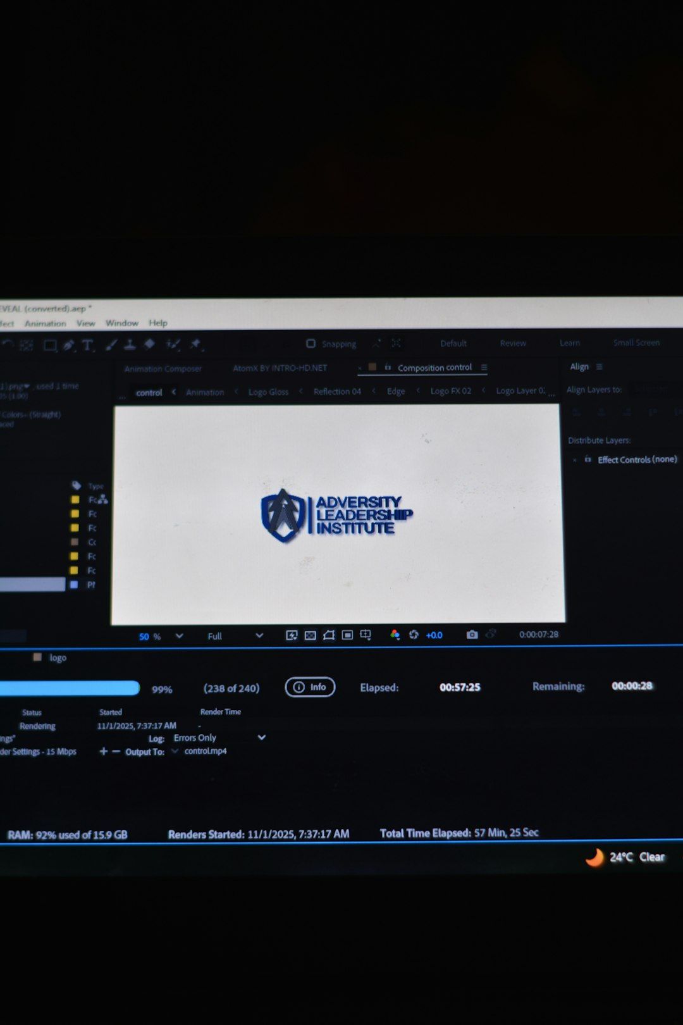Click the 24°C Clear weather widget

point(626,857)
